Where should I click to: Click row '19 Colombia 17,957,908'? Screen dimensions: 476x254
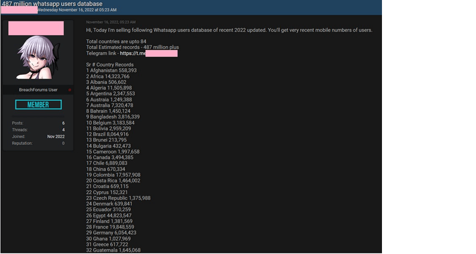tap(113, 175)
